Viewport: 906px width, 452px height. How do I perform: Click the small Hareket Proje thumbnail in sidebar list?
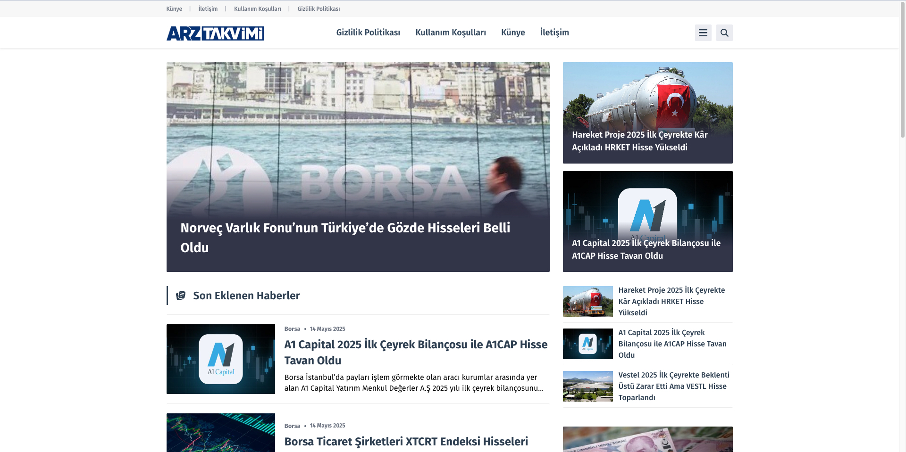(x=588, y=301)
